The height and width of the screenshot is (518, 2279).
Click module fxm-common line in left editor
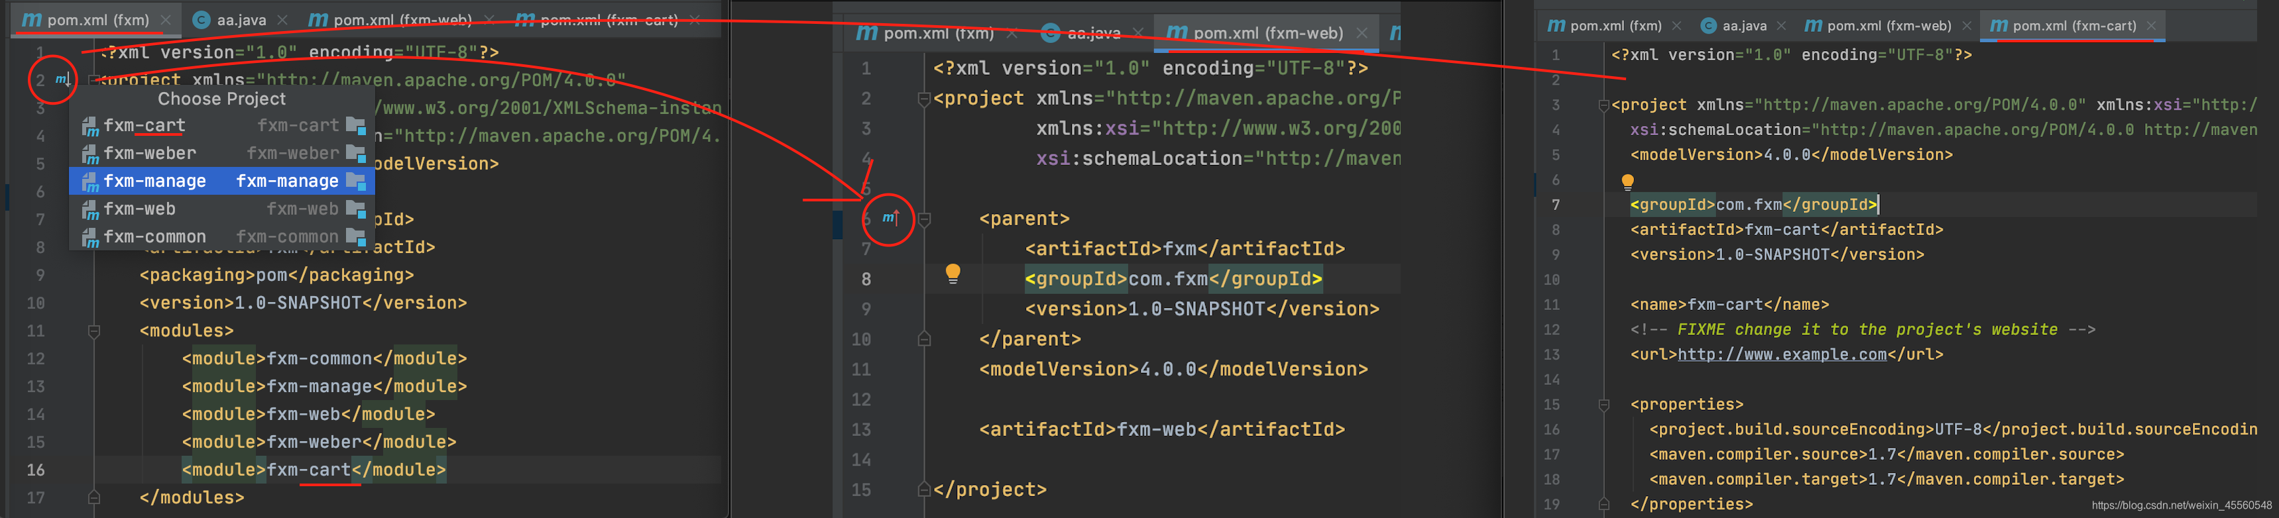tap(323, 359)
